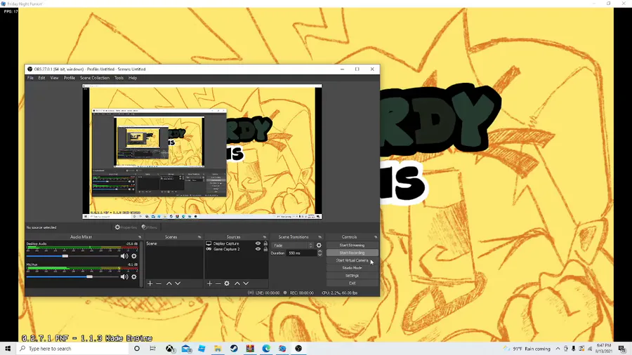
Task: Open source properties gear in Sources
Action: pos(227,283)
